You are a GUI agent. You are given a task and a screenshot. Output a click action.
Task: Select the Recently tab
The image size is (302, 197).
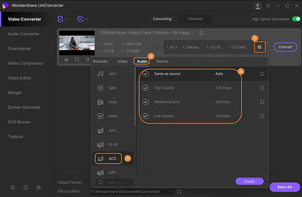(100, 61)
